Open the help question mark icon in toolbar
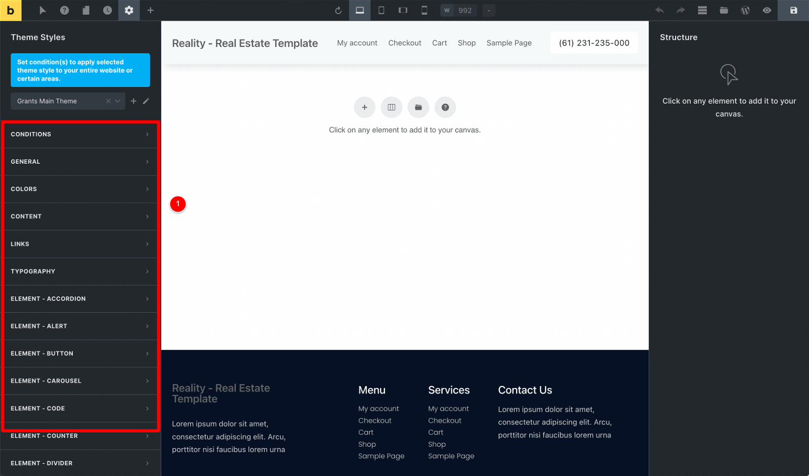 64,10
